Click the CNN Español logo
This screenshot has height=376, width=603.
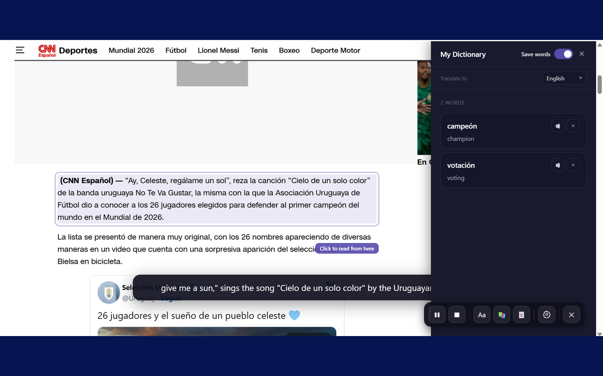(x=47, y=51)
